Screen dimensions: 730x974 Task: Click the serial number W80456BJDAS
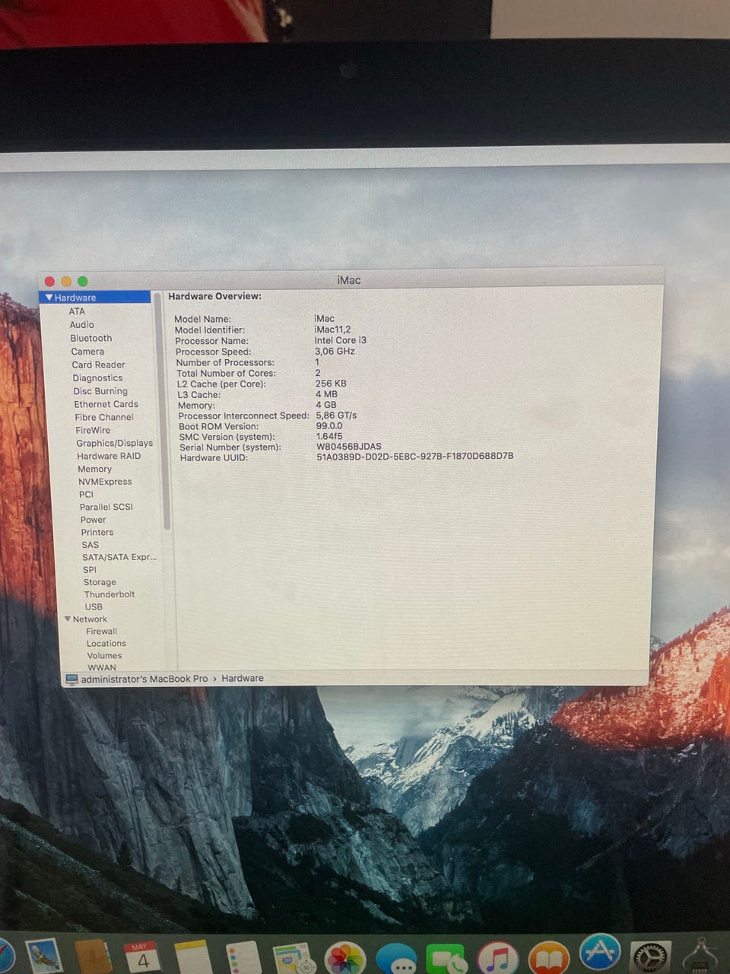[349, 447]
